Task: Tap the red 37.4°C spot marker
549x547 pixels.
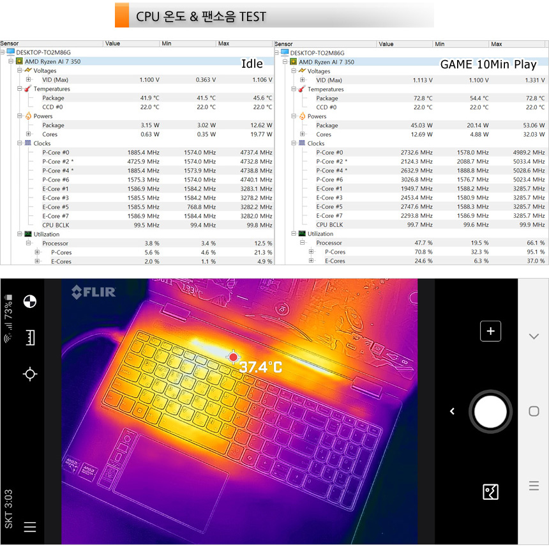Action: point(234,357)
